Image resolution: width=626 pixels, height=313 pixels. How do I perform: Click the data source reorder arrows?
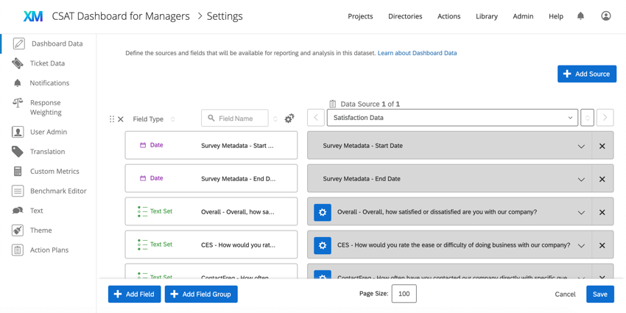pos(587,118)
